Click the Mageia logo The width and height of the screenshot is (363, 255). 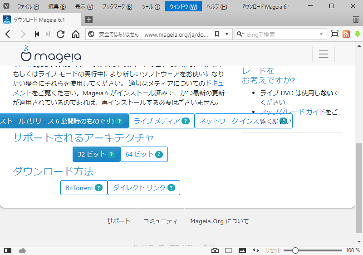tap(51, 54)
